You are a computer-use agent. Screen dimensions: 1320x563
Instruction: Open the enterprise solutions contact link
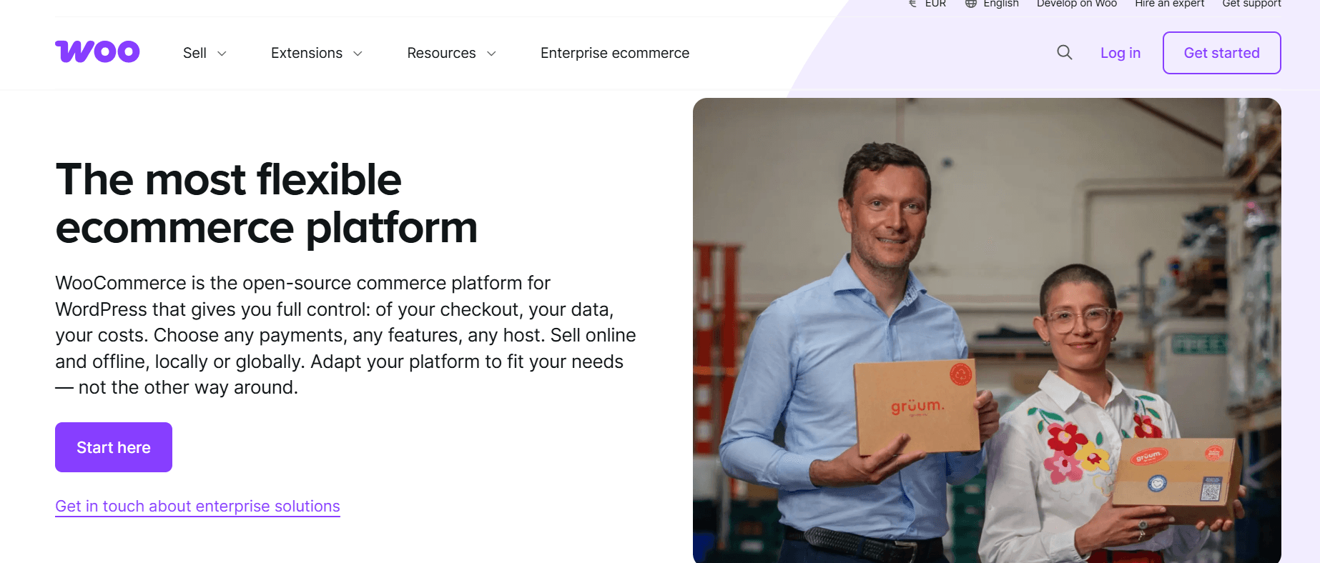tap(197, 506)
